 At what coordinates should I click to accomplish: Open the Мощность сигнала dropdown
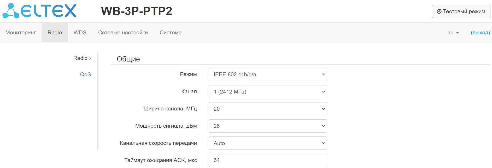[268, 126]
